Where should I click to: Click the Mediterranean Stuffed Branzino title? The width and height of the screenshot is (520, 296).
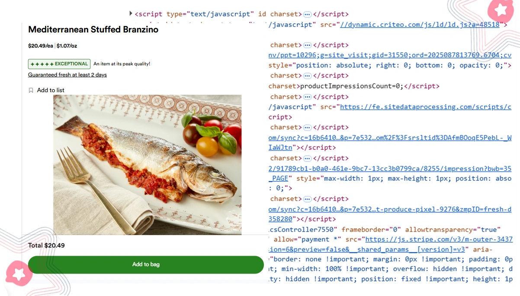click(x=93, y=30)
